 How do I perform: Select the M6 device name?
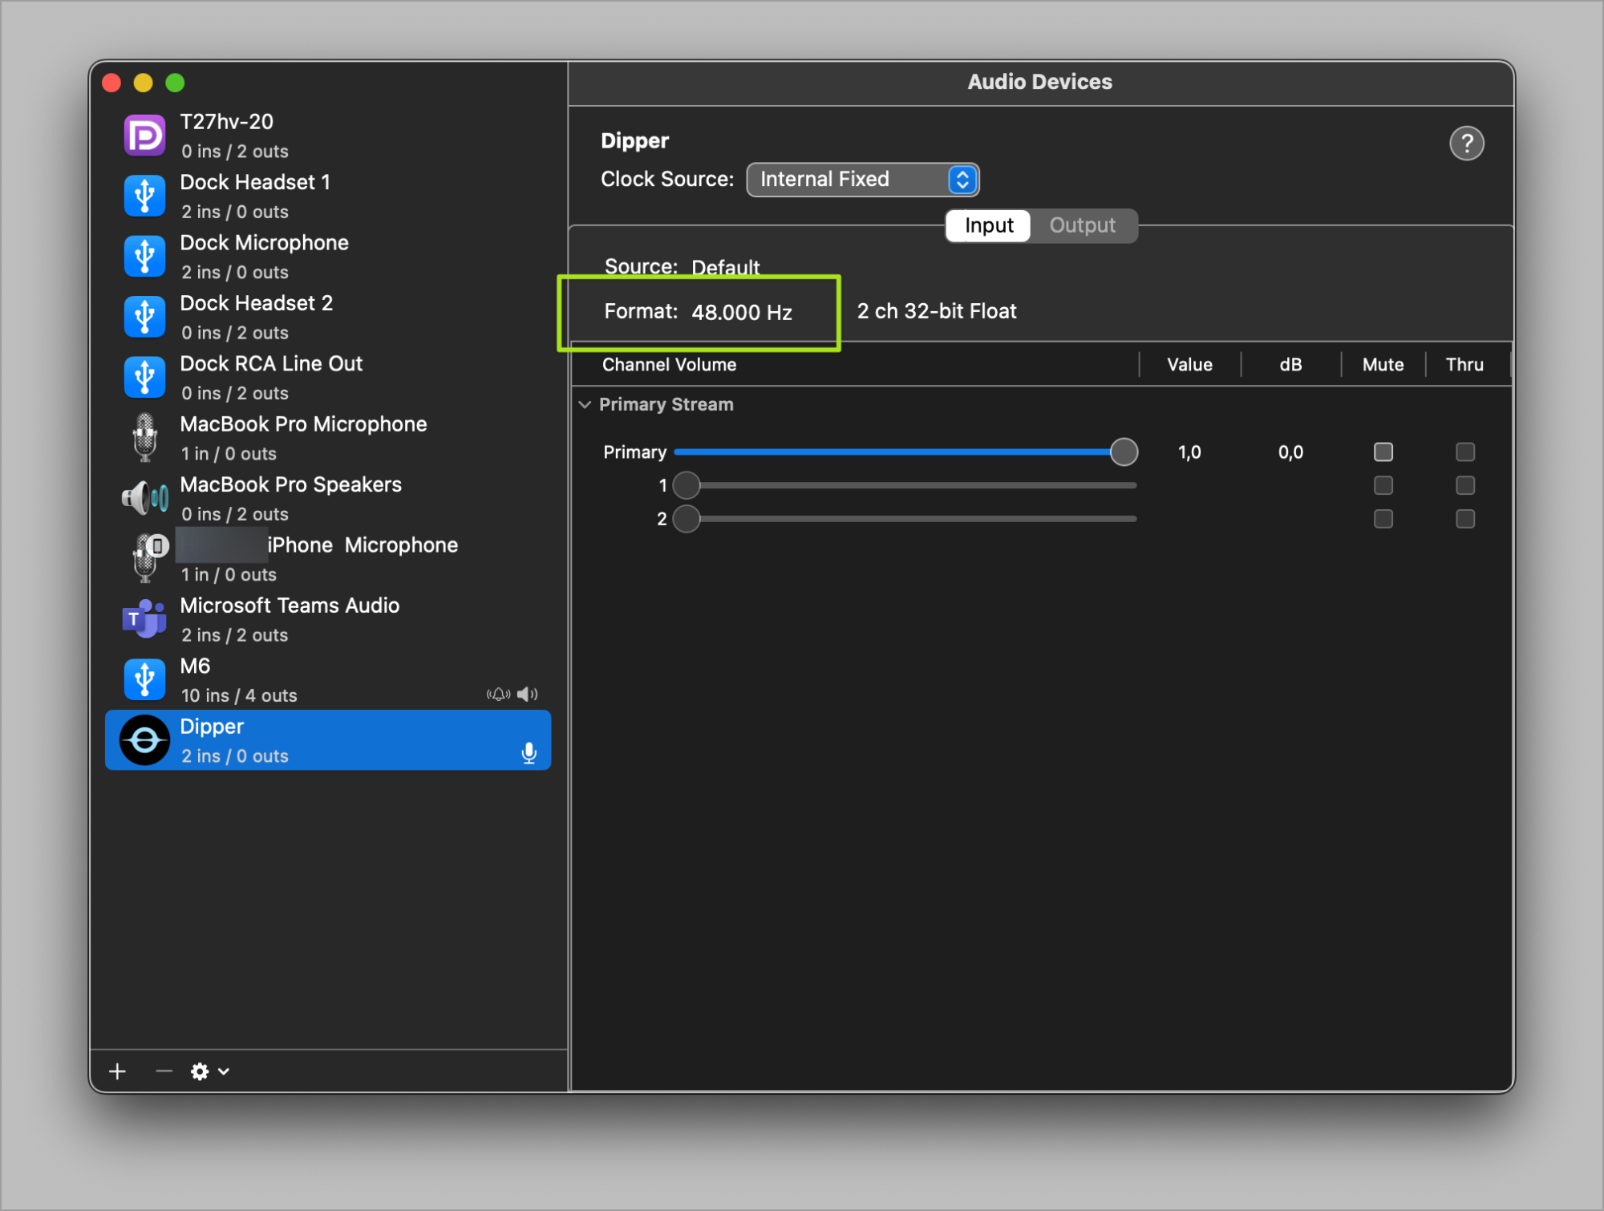click(195, 666)
